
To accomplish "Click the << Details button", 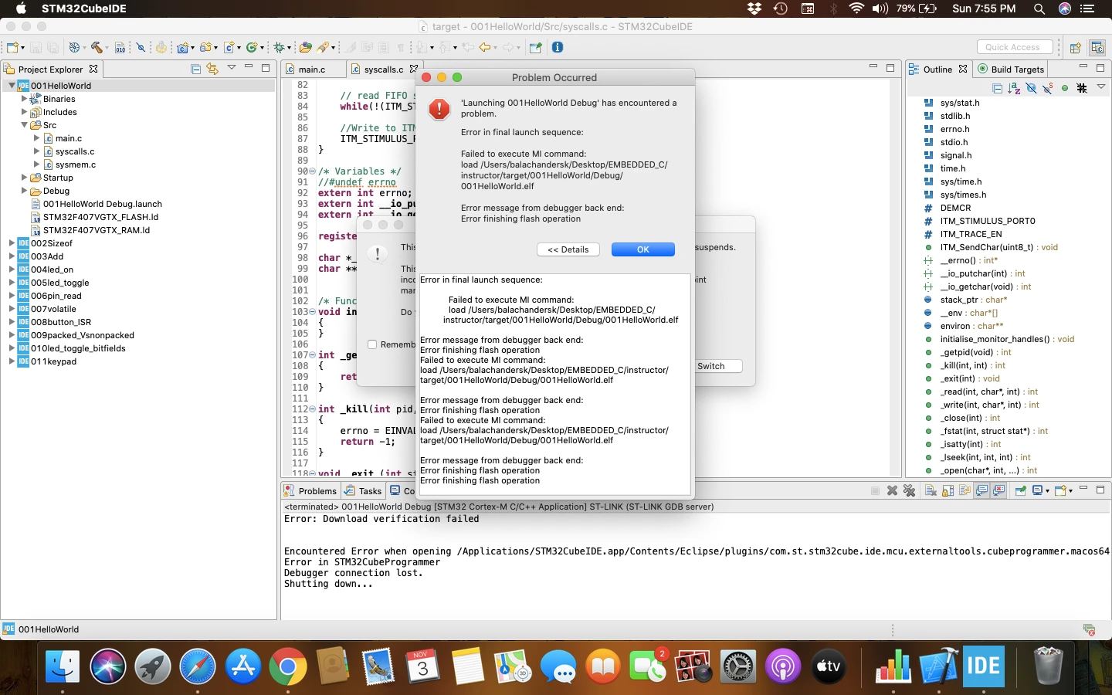I will (568, 249).
